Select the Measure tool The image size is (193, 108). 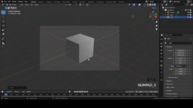pos(3,43)
